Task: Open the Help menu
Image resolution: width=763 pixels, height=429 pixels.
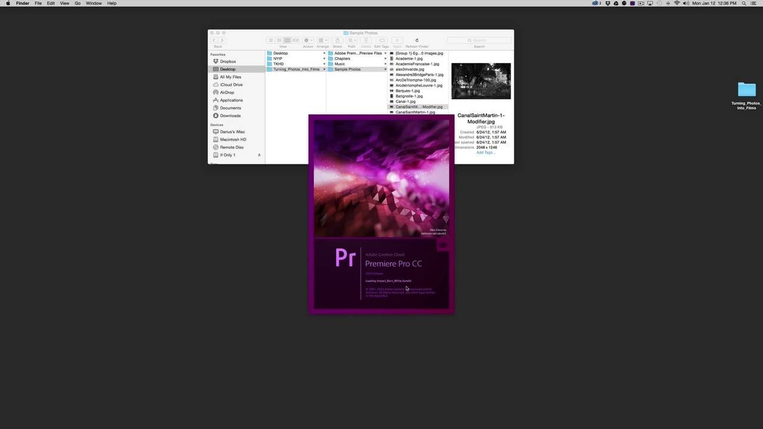Action: tap(111, 3)
